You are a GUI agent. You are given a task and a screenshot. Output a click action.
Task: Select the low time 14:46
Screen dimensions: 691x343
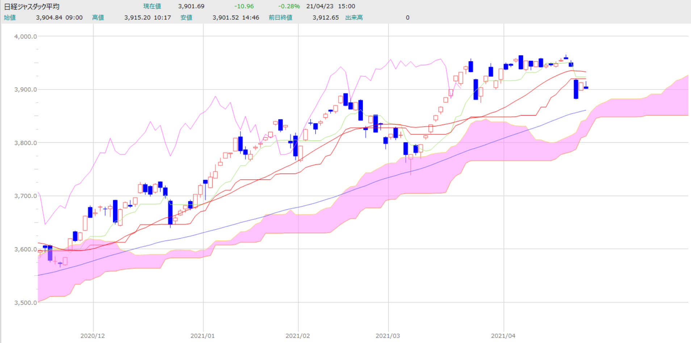(x=251, y=18)
